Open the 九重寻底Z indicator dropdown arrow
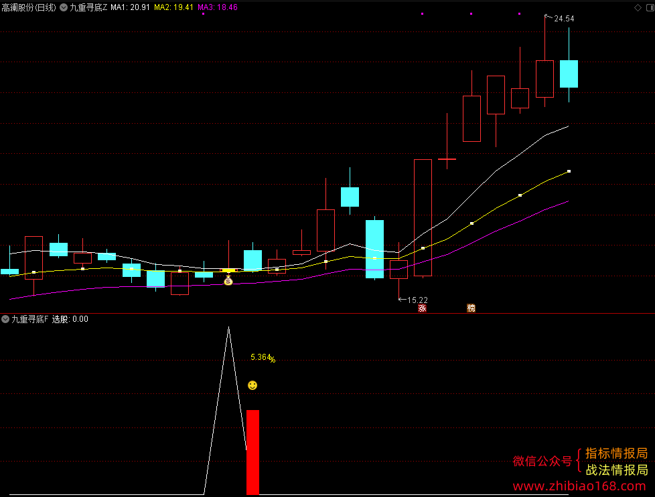655x497 pixels. pos(64,7)
